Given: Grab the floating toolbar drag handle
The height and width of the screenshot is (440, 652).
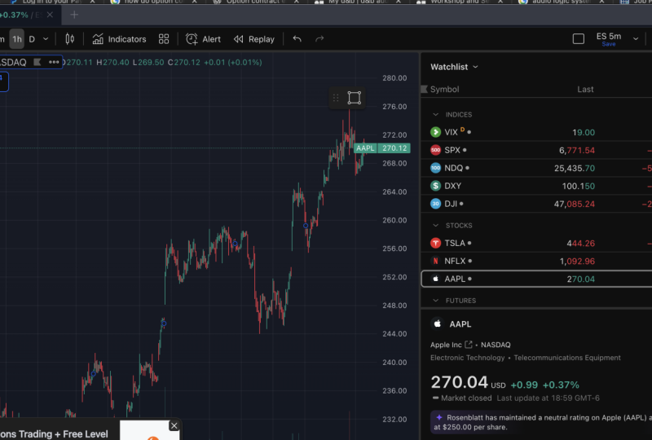Looking at the screenshot, I should click(x=336, y=98).
